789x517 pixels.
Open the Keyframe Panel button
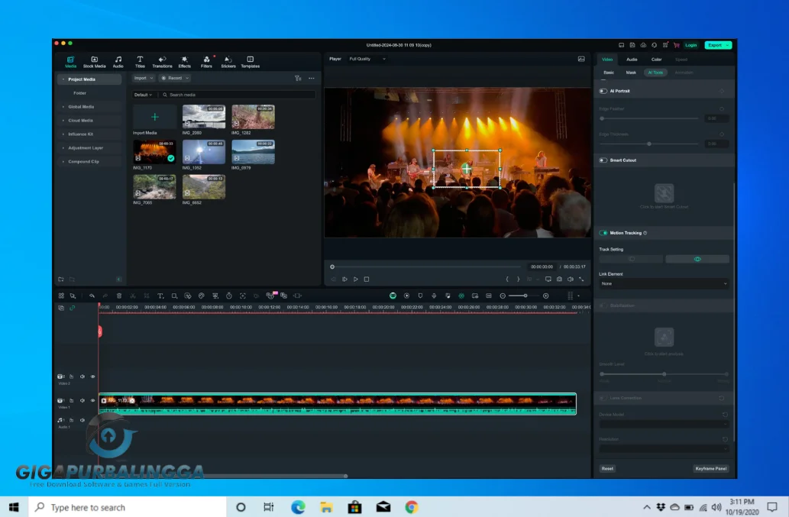click(x=710, y=469)
